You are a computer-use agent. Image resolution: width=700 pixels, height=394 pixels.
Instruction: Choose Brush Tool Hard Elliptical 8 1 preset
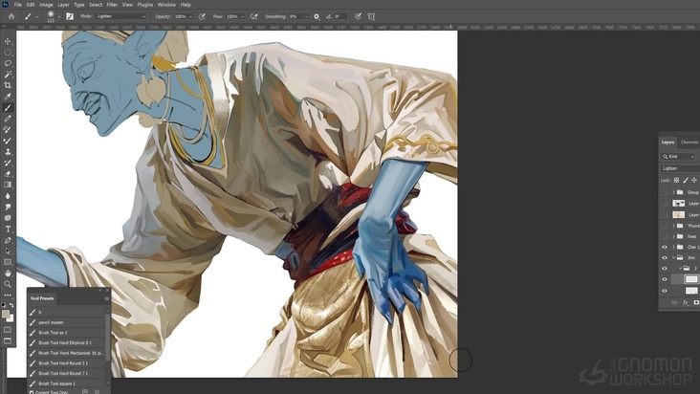[x=67, y=342]
